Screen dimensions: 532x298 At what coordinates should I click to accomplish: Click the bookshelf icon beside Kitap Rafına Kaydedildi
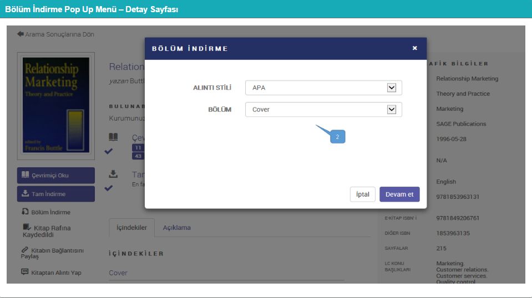click(x=27, y=227)
